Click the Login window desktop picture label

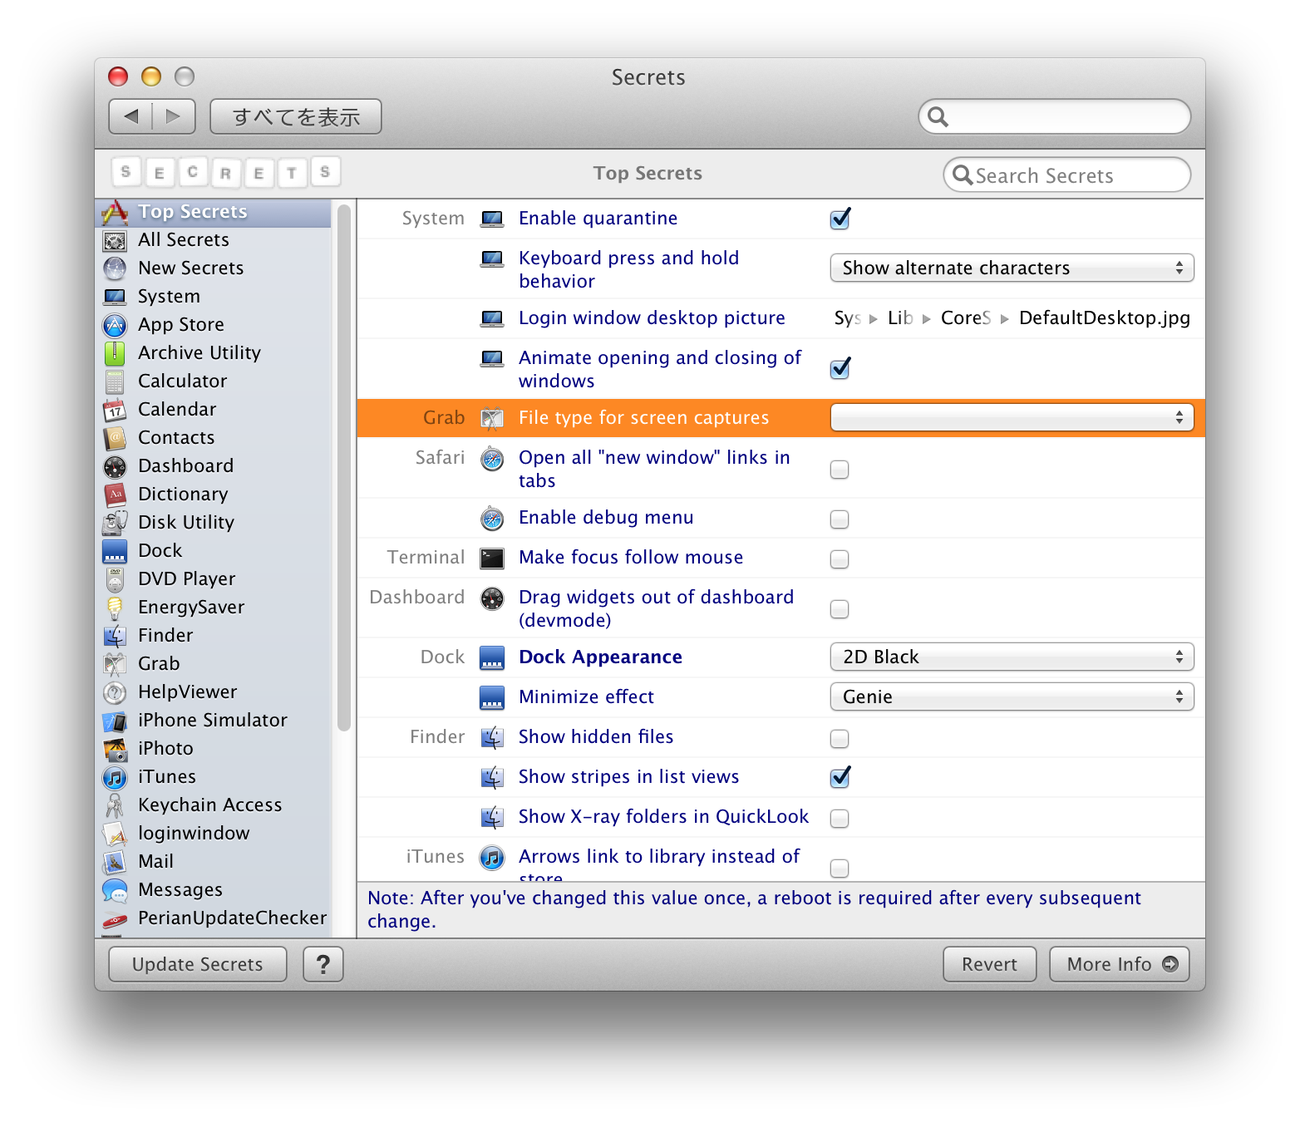[x=652, y=318]
